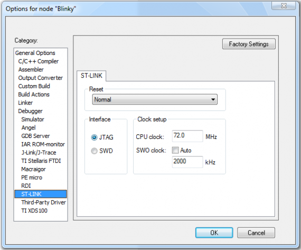Click the Cancel button
Screen dimensions: 301x250
(x=256, y=233)
